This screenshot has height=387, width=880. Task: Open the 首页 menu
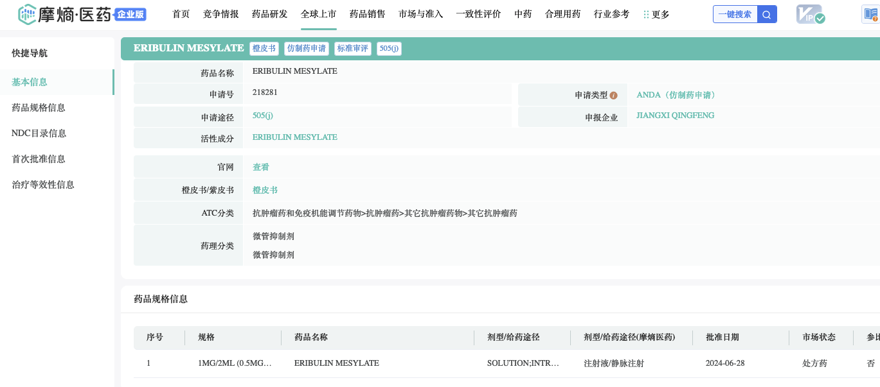pos(181,14)
